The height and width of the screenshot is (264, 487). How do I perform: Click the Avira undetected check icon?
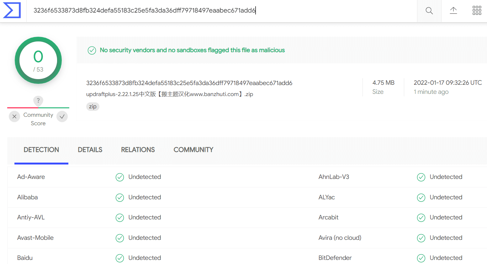coord(421,238)
